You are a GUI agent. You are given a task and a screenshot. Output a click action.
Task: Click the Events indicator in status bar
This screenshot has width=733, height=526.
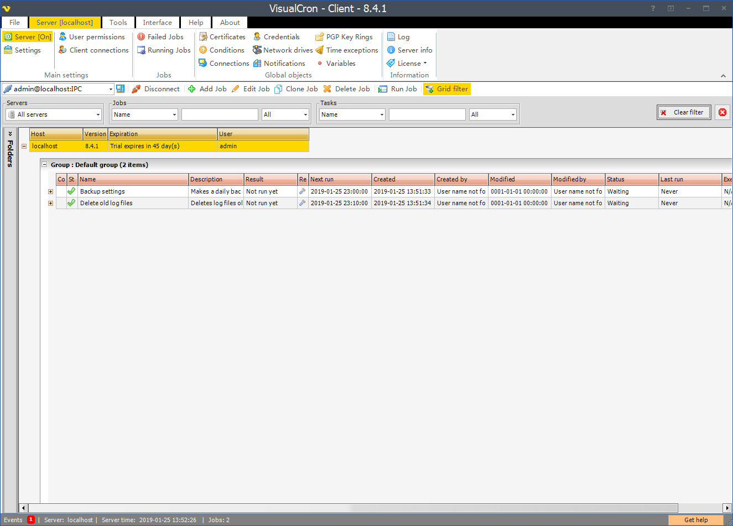tap(19, 520)
